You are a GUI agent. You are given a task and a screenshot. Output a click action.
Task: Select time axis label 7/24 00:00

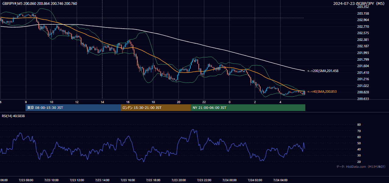click(x=230, y=180)
